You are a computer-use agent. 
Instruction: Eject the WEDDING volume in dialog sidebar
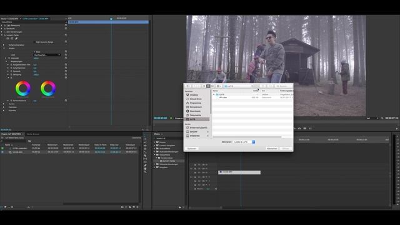tap(207, 136)
